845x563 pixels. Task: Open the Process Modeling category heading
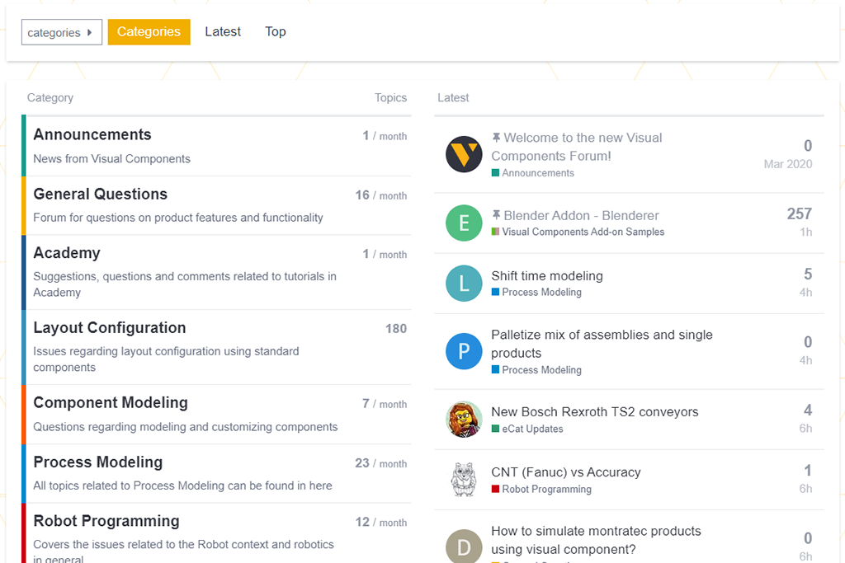point(98,462)
